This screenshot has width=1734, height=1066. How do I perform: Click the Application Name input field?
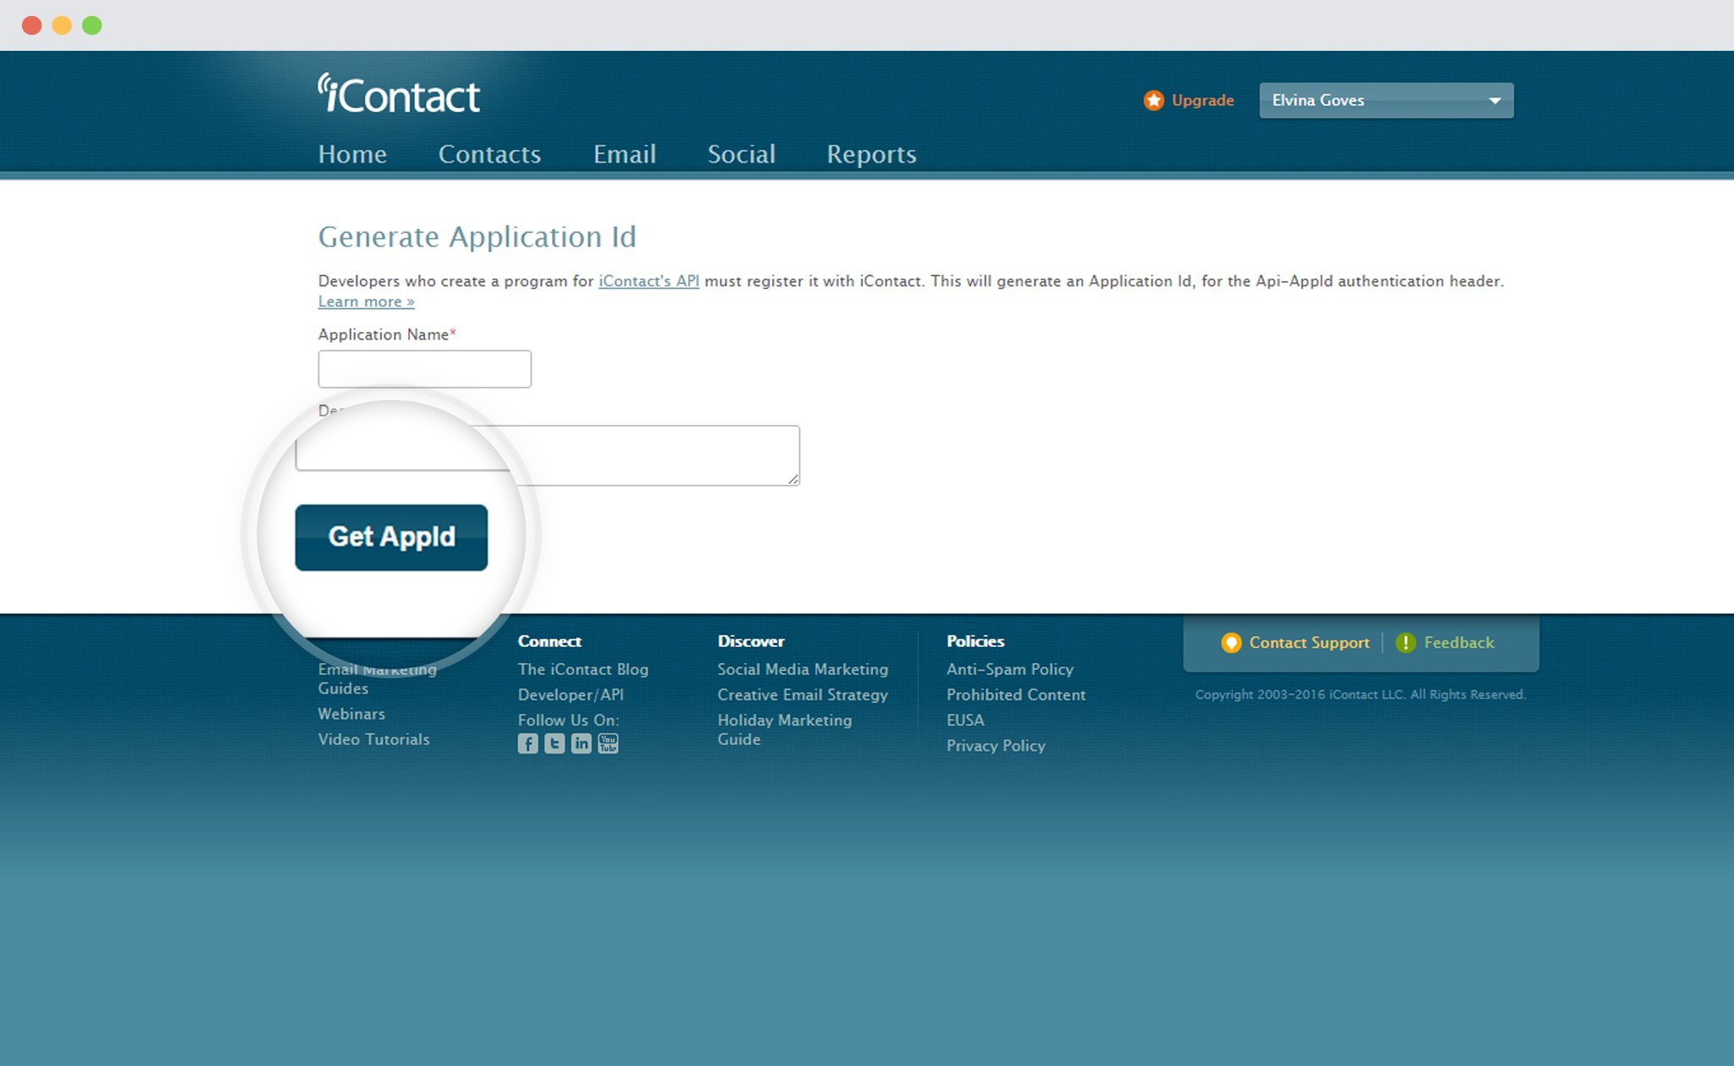[x=425, y=367]
